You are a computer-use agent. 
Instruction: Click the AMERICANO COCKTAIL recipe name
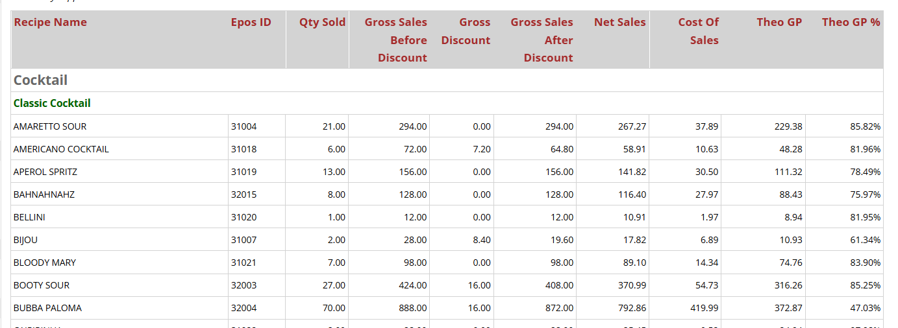tap(61, 149)
